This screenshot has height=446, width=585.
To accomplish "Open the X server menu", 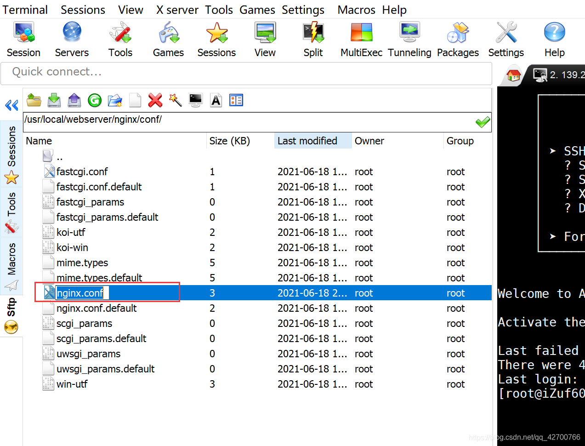I will click(177, 10).
